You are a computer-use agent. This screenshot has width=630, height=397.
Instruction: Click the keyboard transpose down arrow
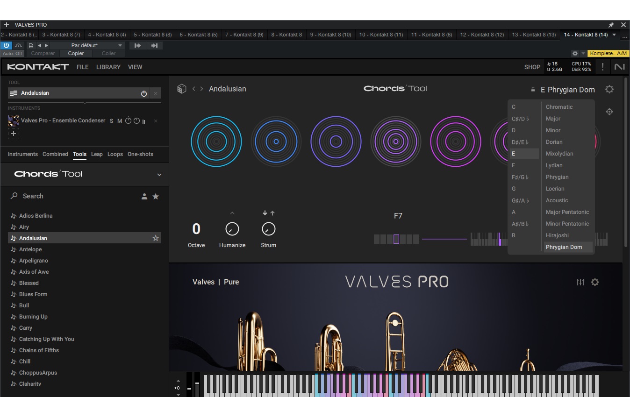pos(178,395)
